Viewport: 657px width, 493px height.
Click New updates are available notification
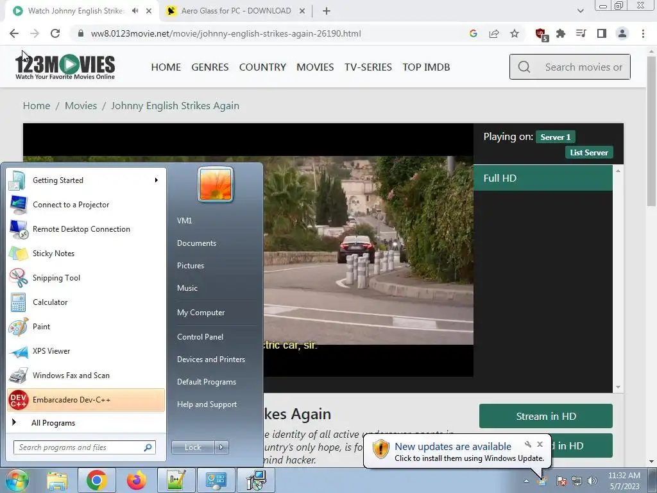pyautogui.click(x=453, y=447)
